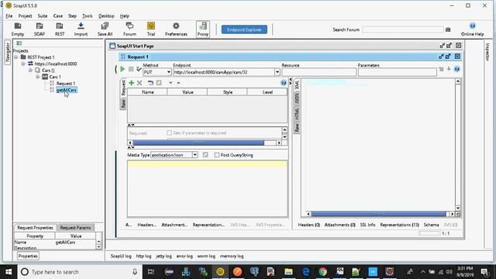Open Preferences gear icon

click(x=176, y=29)
